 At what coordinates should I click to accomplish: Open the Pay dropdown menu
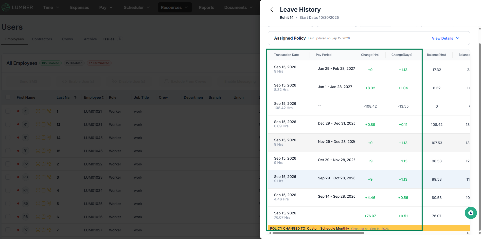(106, 7)
